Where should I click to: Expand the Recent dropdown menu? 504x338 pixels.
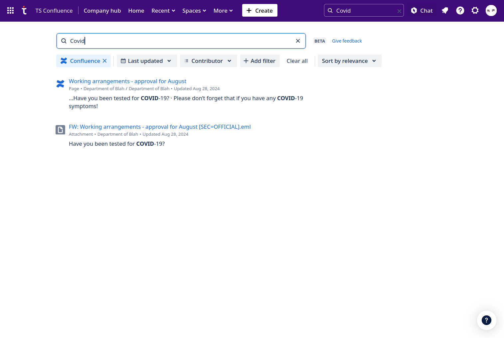point(163,11)
